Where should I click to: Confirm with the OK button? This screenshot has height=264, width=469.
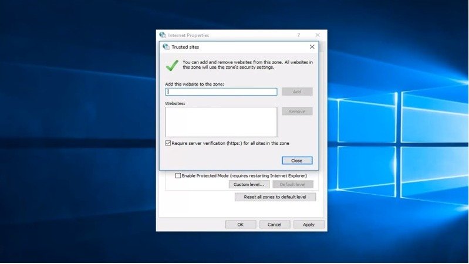[241, 224]
